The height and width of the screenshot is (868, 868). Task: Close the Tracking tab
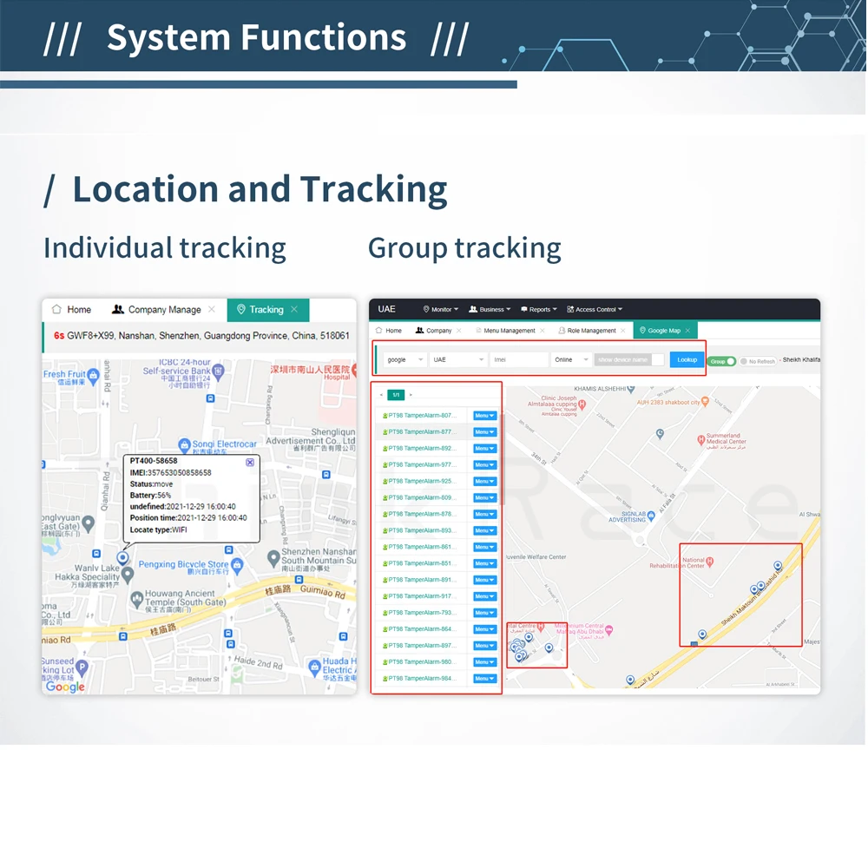[294, 310]
